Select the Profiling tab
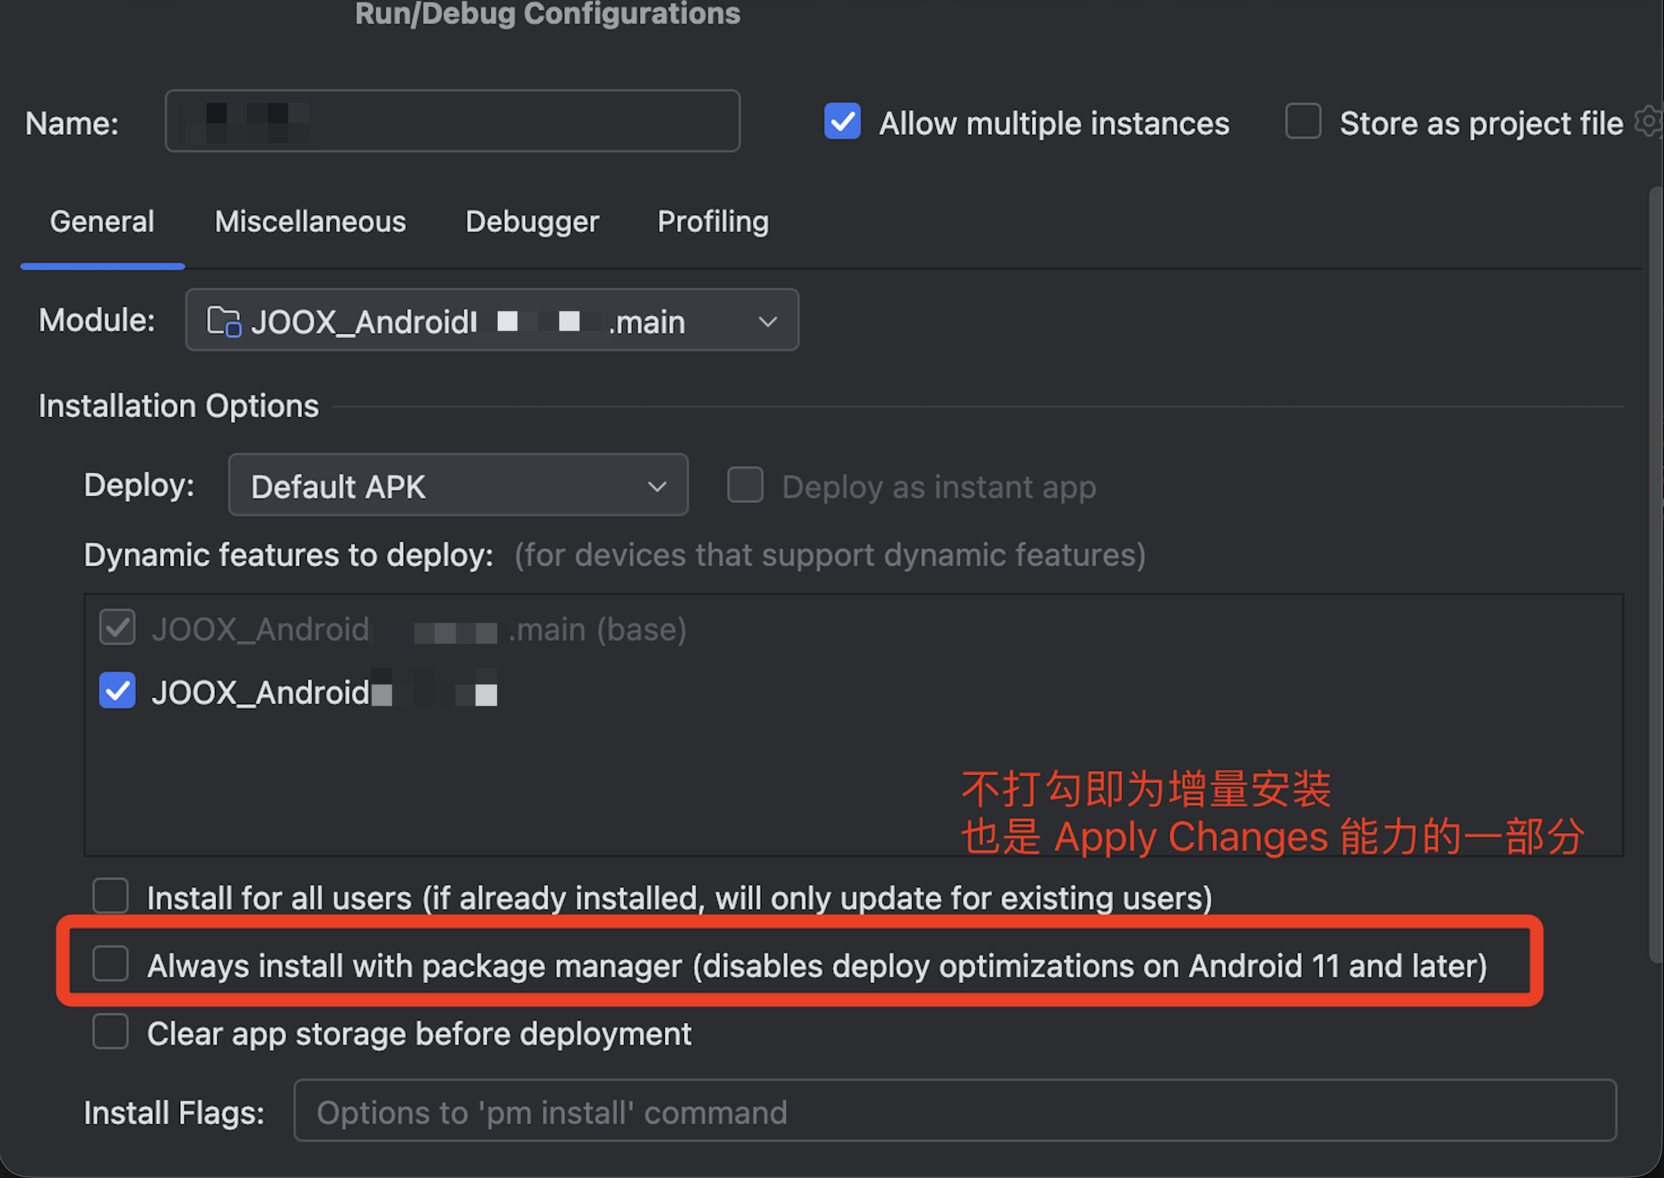The height and width of the screenshot is (1178, 1664). tap(712, 221)
